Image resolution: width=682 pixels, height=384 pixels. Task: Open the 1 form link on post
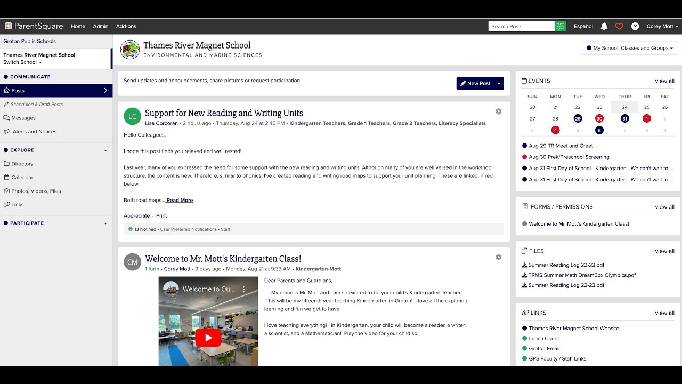tap(152, 269)
